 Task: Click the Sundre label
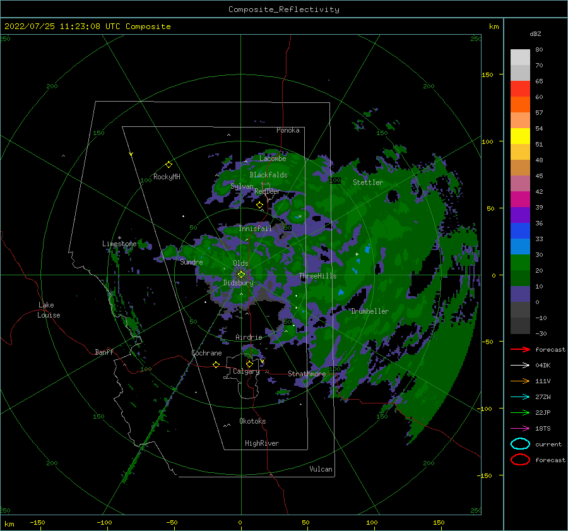pos(192,261)
